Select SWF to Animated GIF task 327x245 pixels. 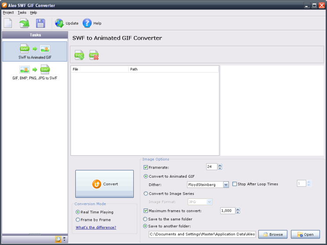35,51
